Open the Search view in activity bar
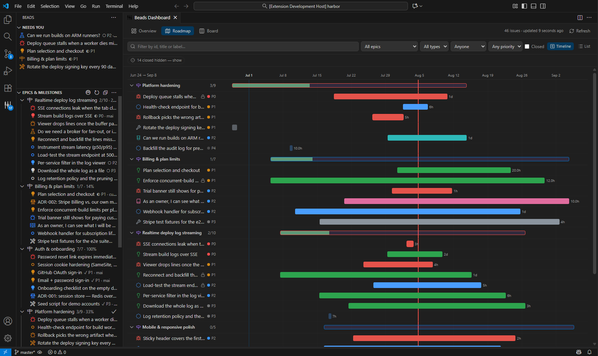This screenshot has width=598, height=356. point(8,36)
